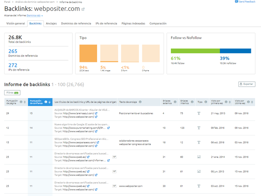Open the Filtros button

pos(12,93)
